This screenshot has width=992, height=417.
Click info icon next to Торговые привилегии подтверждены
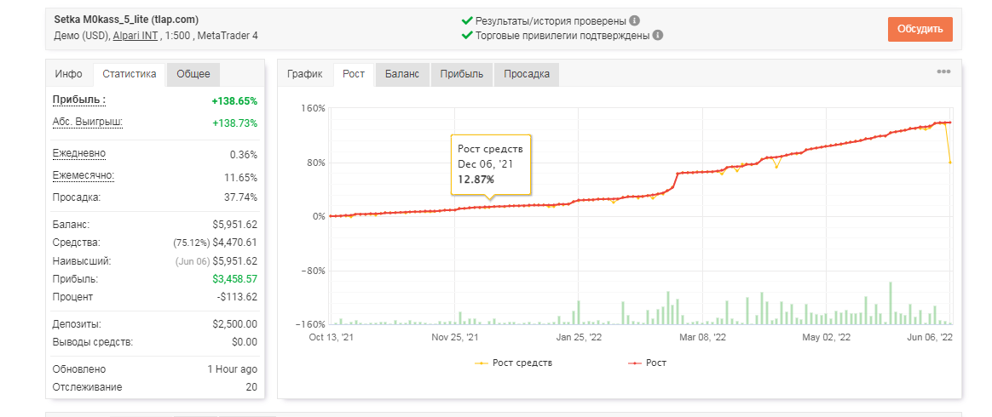(658, 36)
